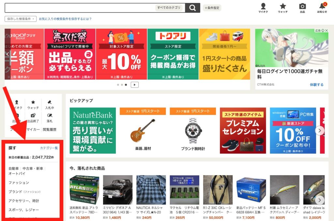
Task: Open the すべてのカテゴリ dropdown
Action: click(x=169, y=8)
